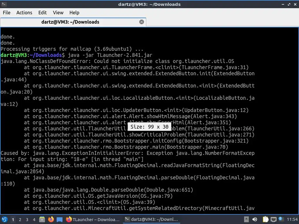The height and width of the screenshot is (224, 299).
Task: Switch to workspace 4
Action: [x=34, y=220]
